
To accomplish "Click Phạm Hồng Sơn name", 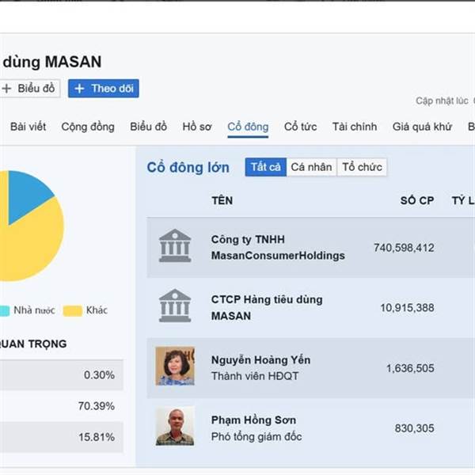I will tap(253, 420).
